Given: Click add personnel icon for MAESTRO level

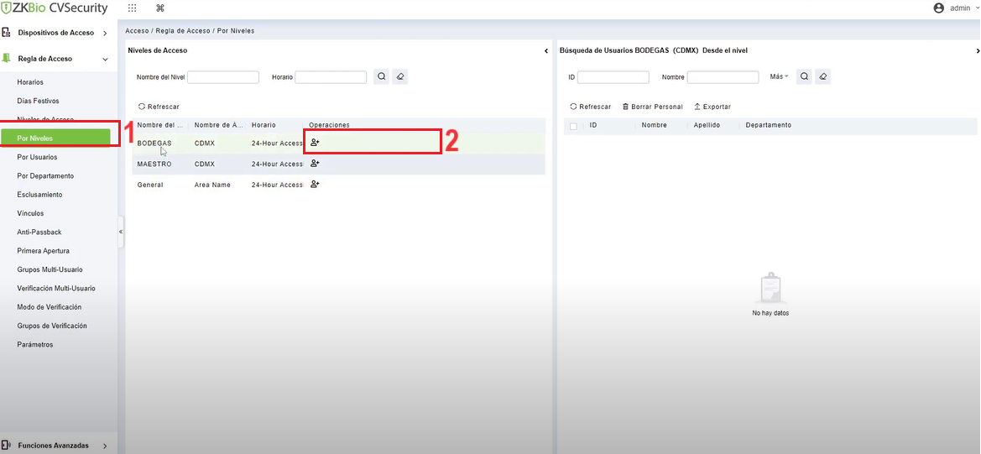Looking at the screenshot, I should pos(315,164).
